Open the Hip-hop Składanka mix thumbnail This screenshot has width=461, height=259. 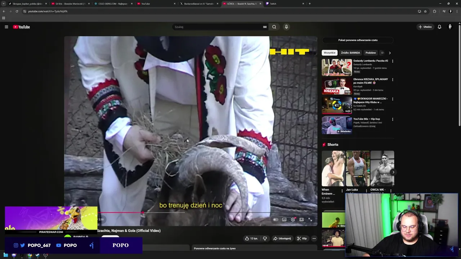point(337,125)
